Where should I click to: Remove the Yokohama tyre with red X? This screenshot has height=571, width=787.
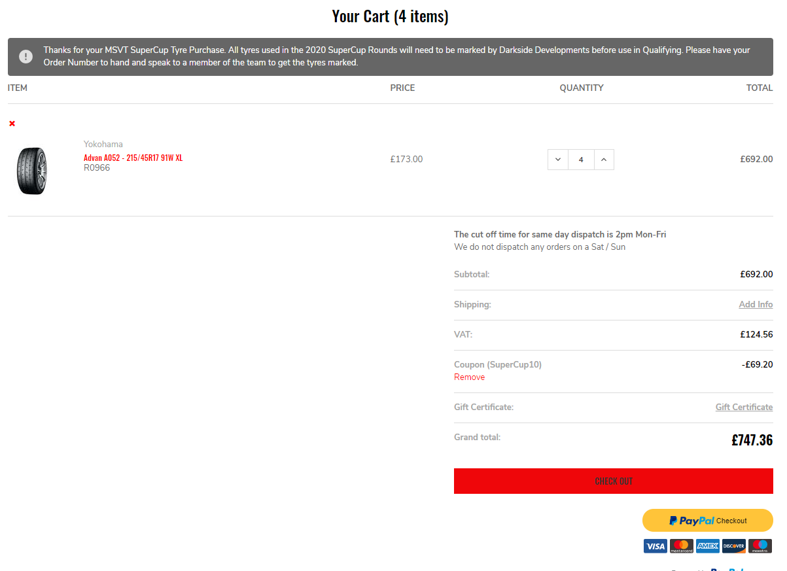12,124
